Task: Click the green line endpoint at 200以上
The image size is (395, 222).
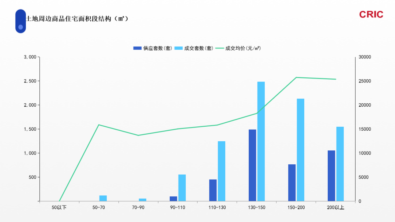Action: pos(336,79)
